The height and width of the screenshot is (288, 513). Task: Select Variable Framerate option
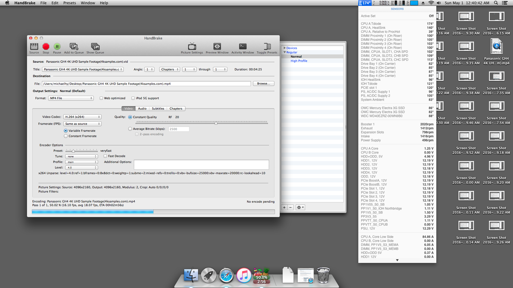pos(66,131)
